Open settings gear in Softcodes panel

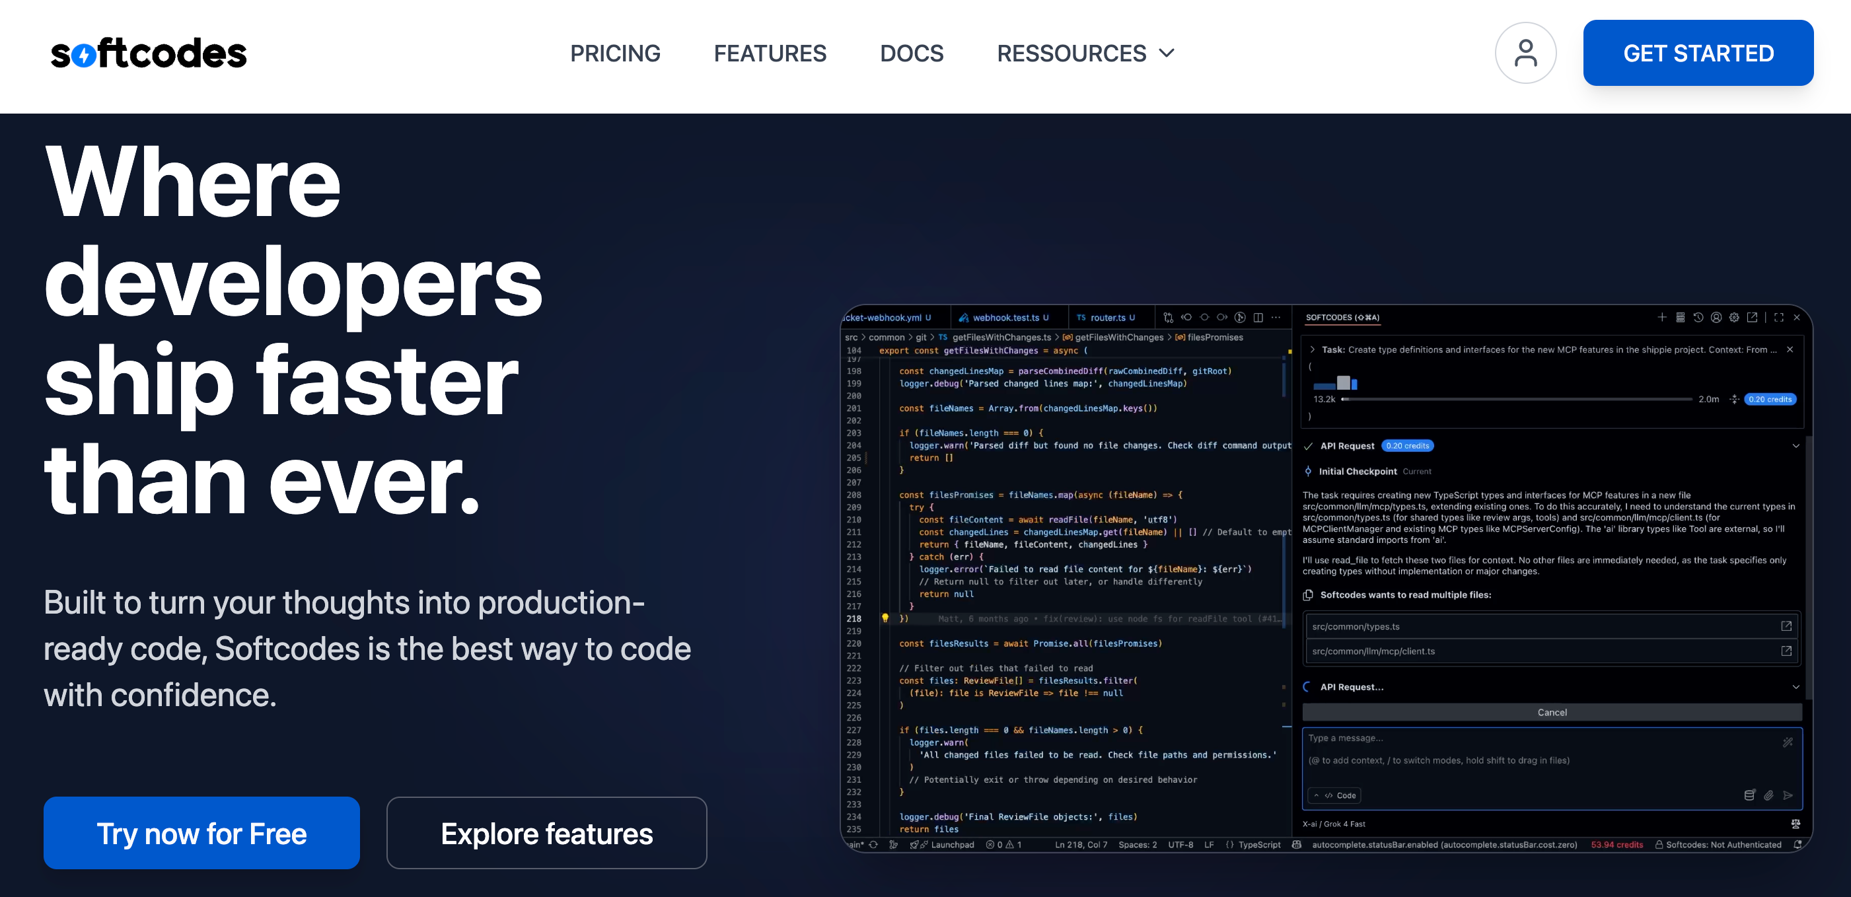pyautogui.click(x=1734, y=317)
